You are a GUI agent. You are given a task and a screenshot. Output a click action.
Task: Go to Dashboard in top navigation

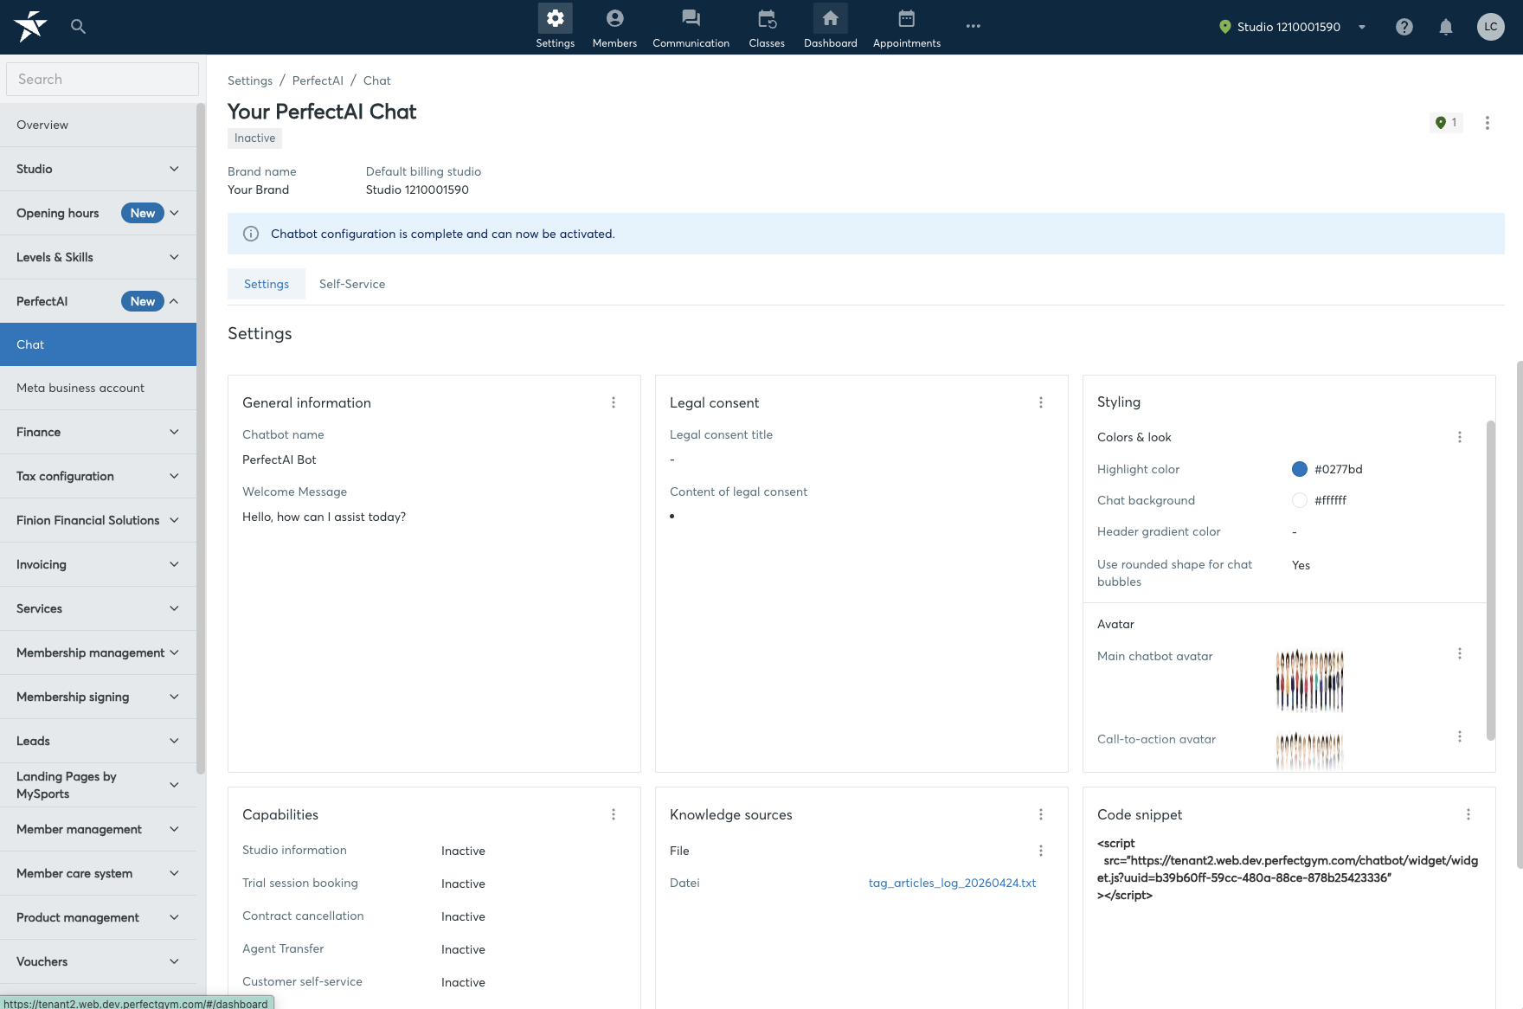(x=830, y=27)
